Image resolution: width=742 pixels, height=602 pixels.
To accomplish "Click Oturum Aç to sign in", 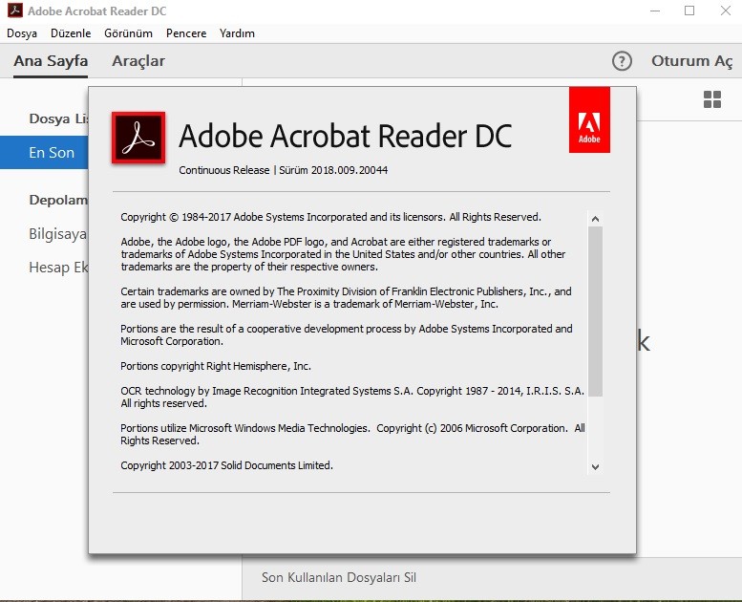I will pos(691,61).
